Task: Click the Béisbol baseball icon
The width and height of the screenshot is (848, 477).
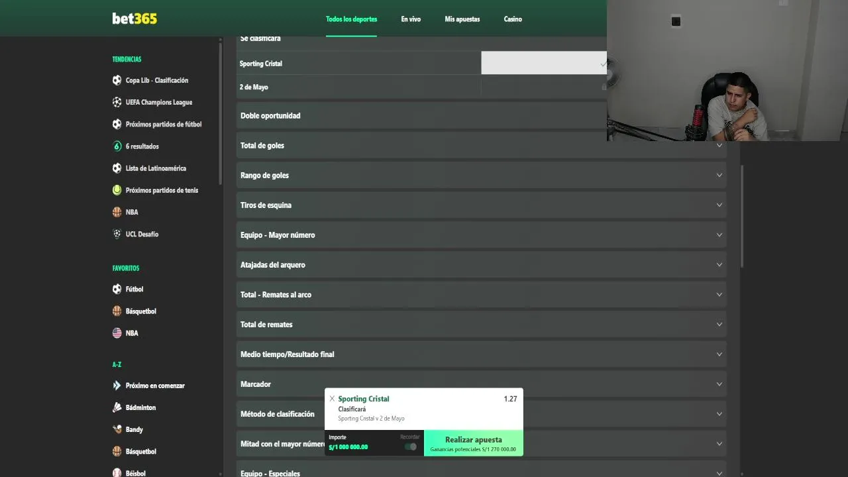Action: [117, 473]
